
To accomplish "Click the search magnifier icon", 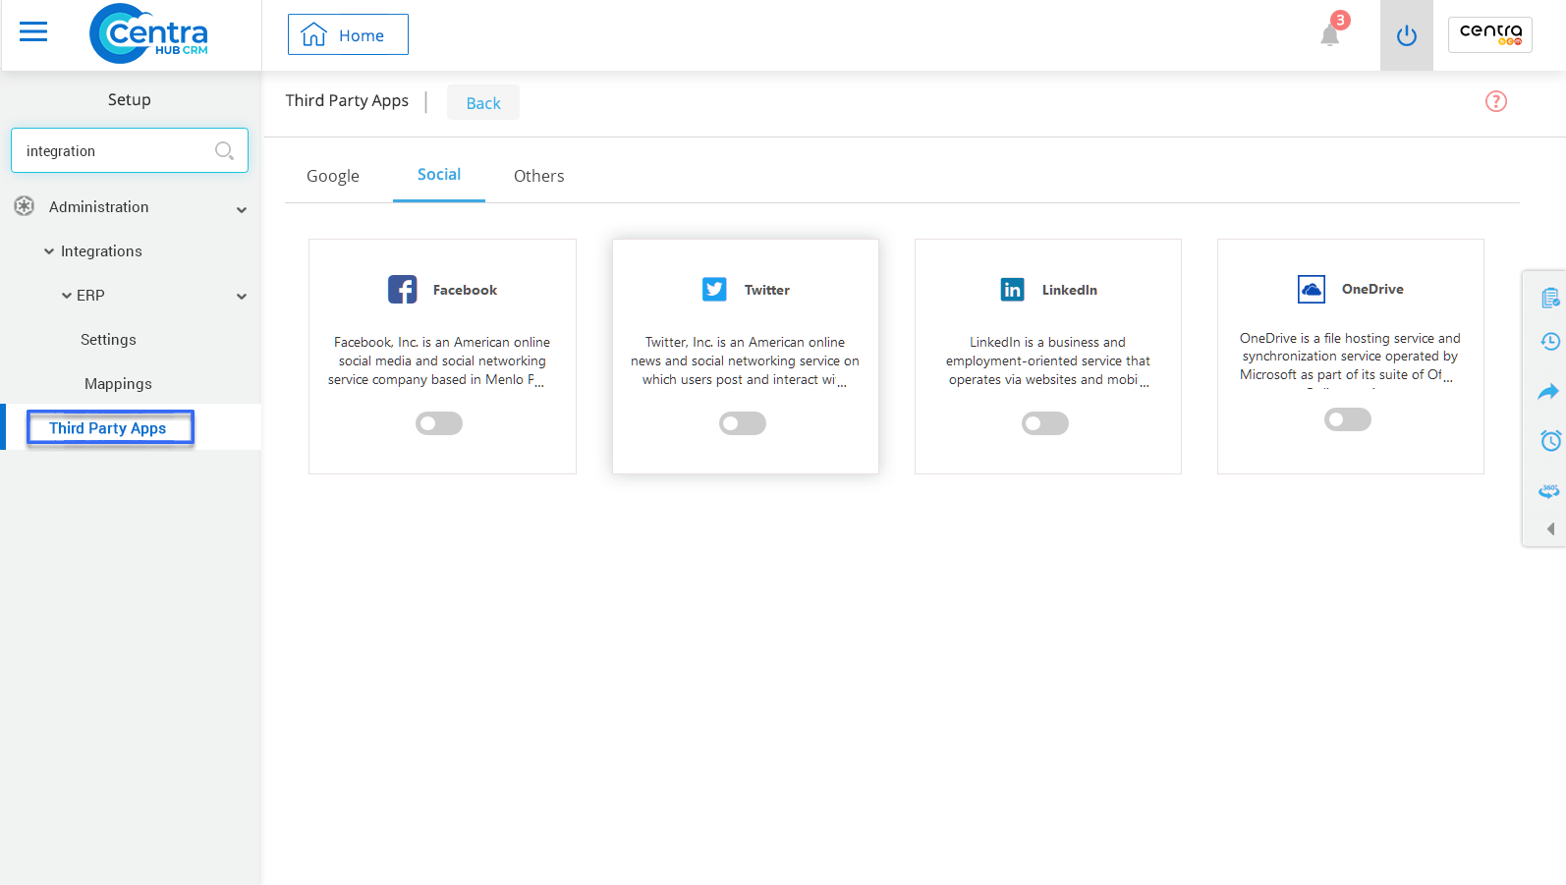I will pyautogui.click(x=224, y=150).
